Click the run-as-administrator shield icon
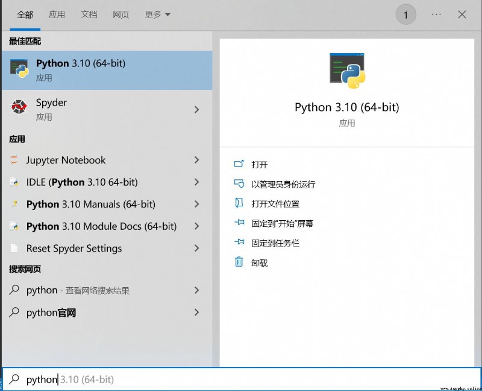The height and width of the screenshot is (391, 482). click(x=239, y=183)
